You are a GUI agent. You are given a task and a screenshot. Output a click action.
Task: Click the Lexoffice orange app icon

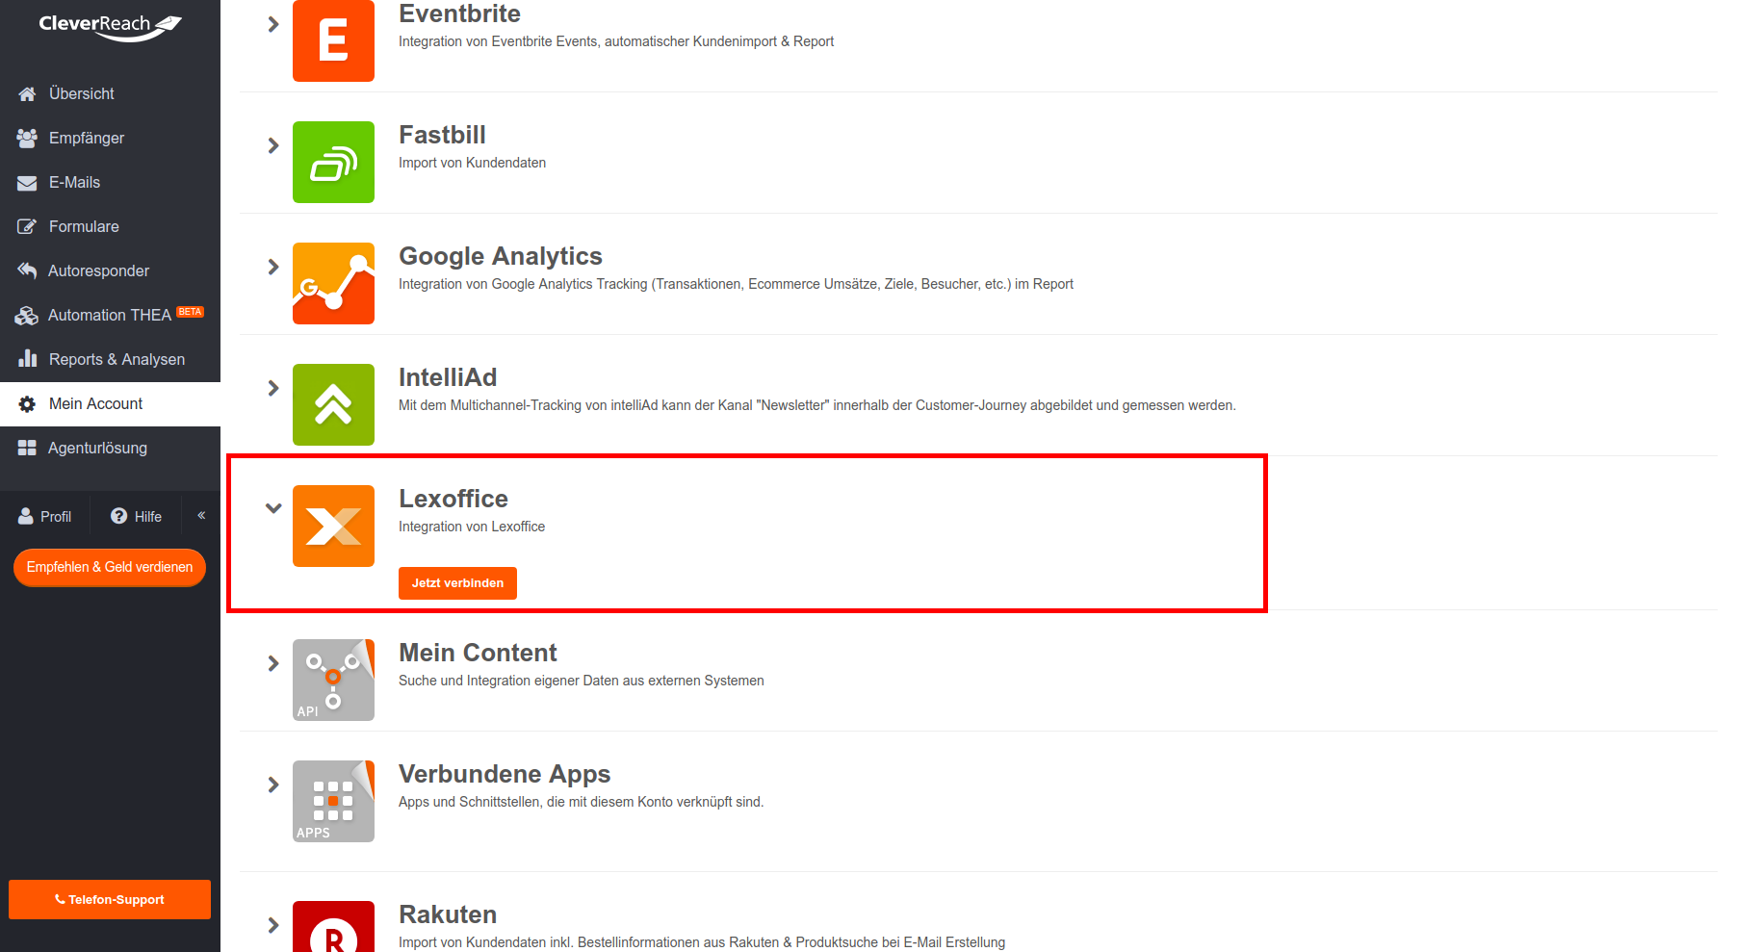(x=333, y=526)
